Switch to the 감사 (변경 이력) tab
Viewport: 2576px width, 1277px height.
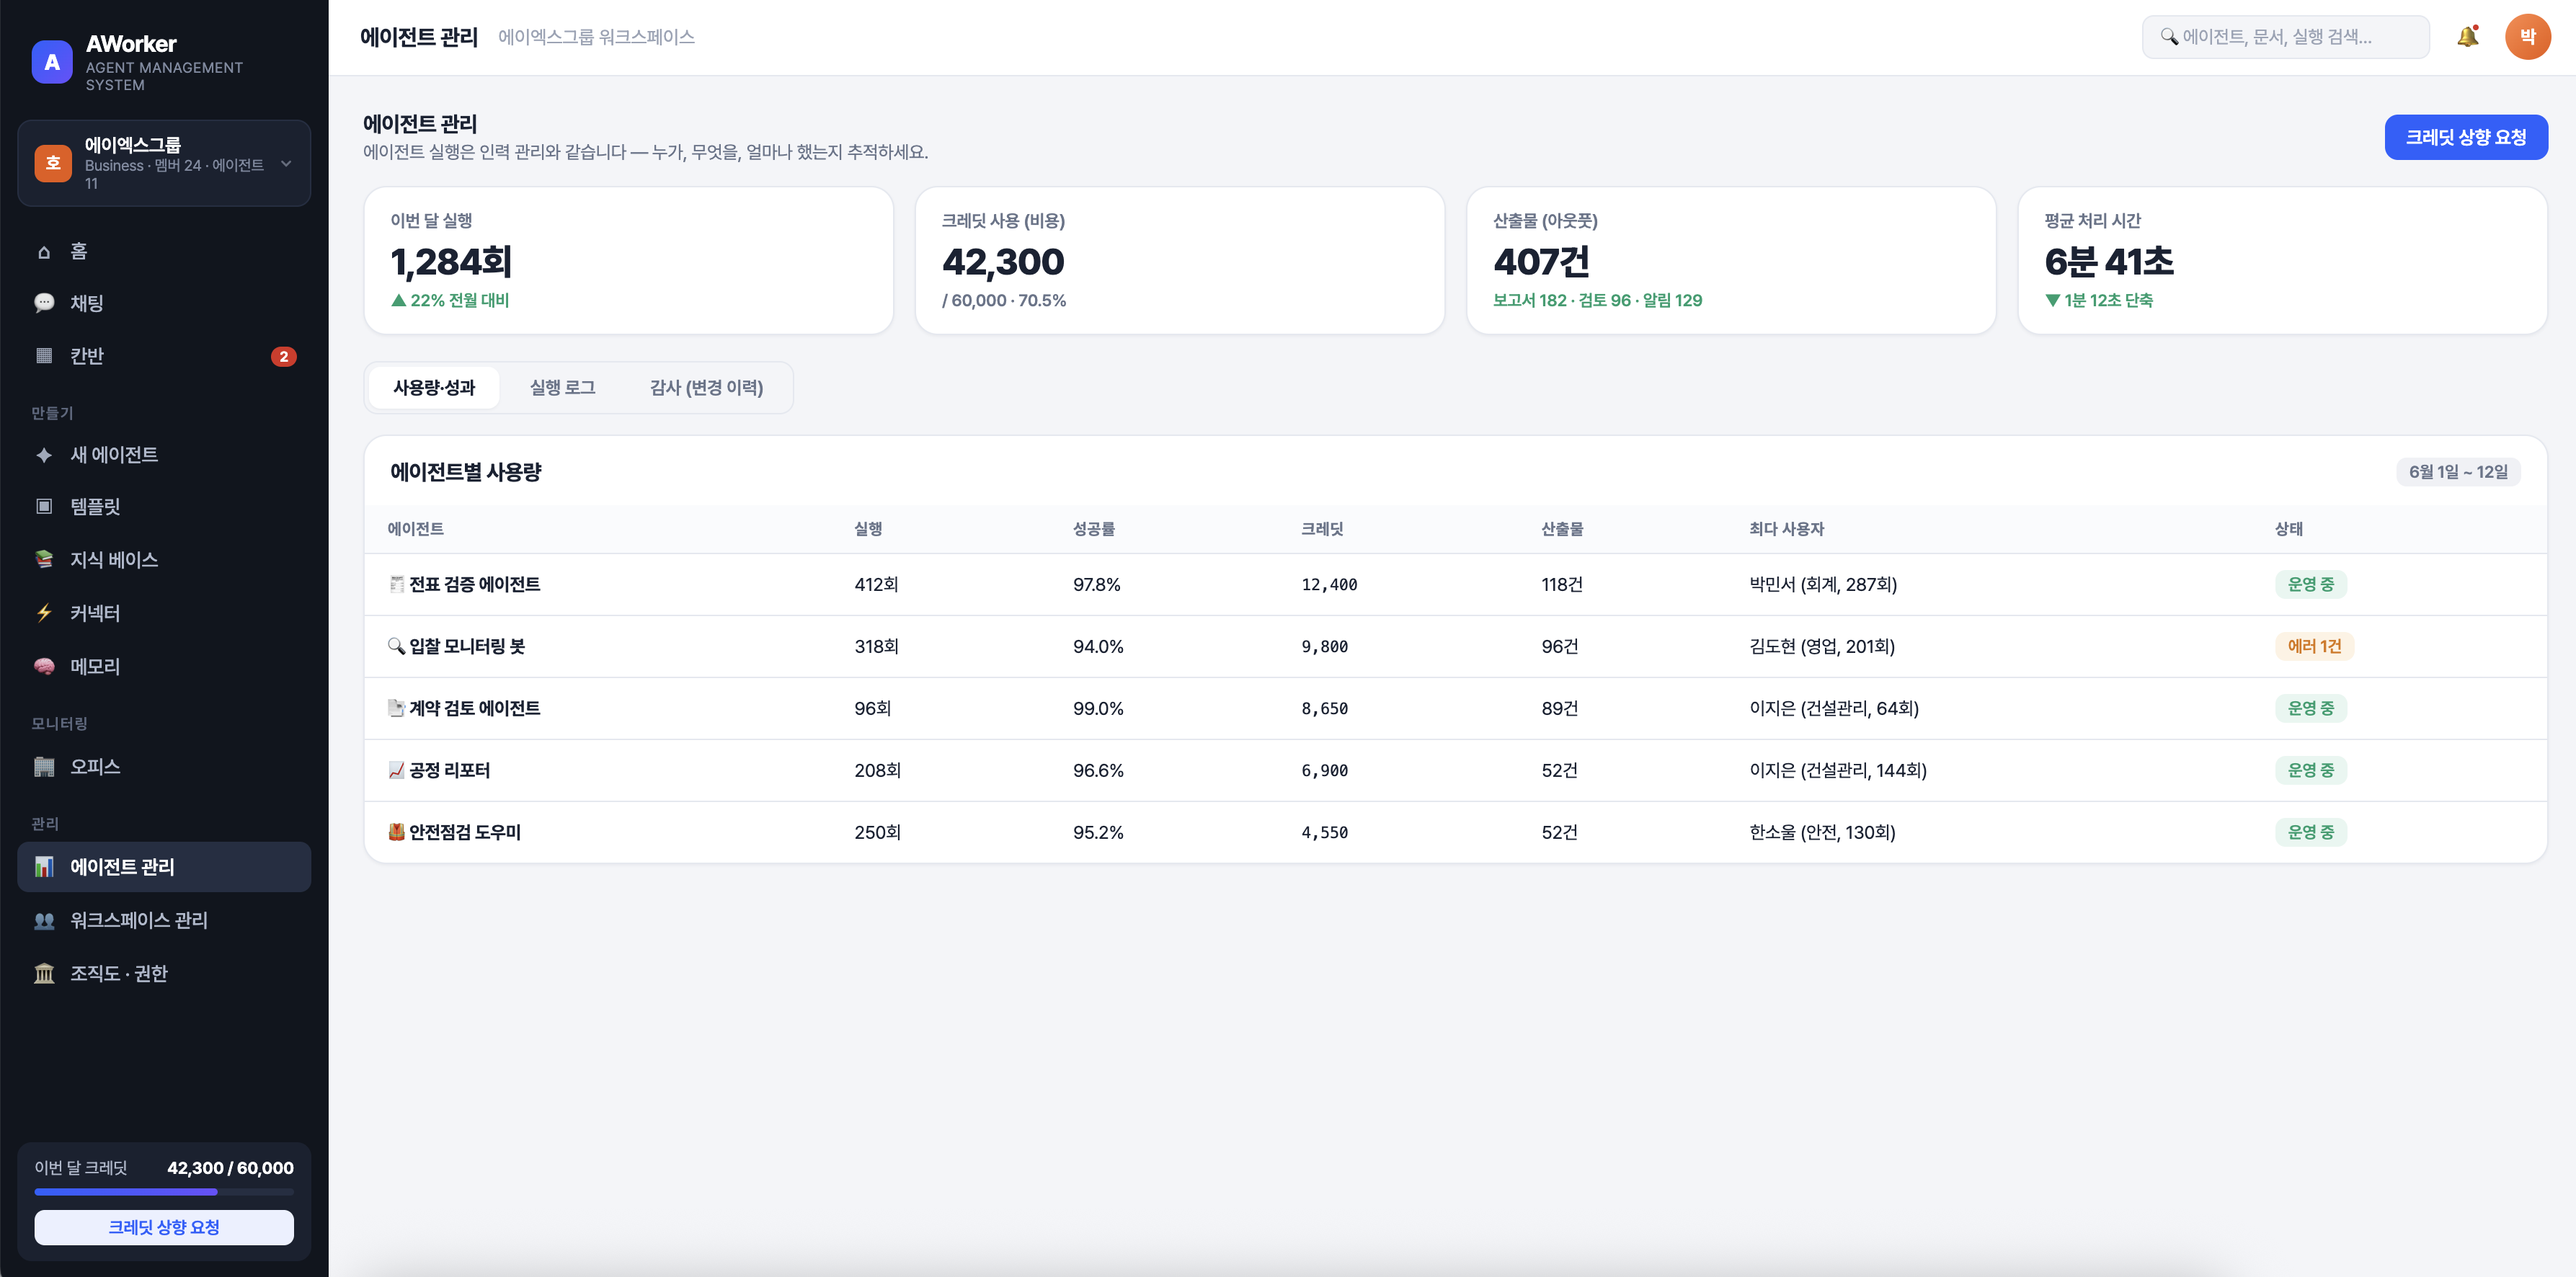[706, 388]
